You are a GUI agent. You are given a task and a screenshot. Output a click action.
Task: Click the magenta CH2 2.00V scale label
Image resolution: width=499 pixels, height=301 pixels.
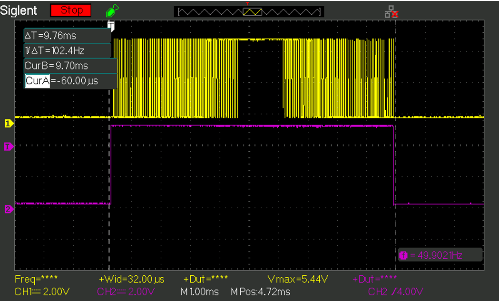point(126,292)
